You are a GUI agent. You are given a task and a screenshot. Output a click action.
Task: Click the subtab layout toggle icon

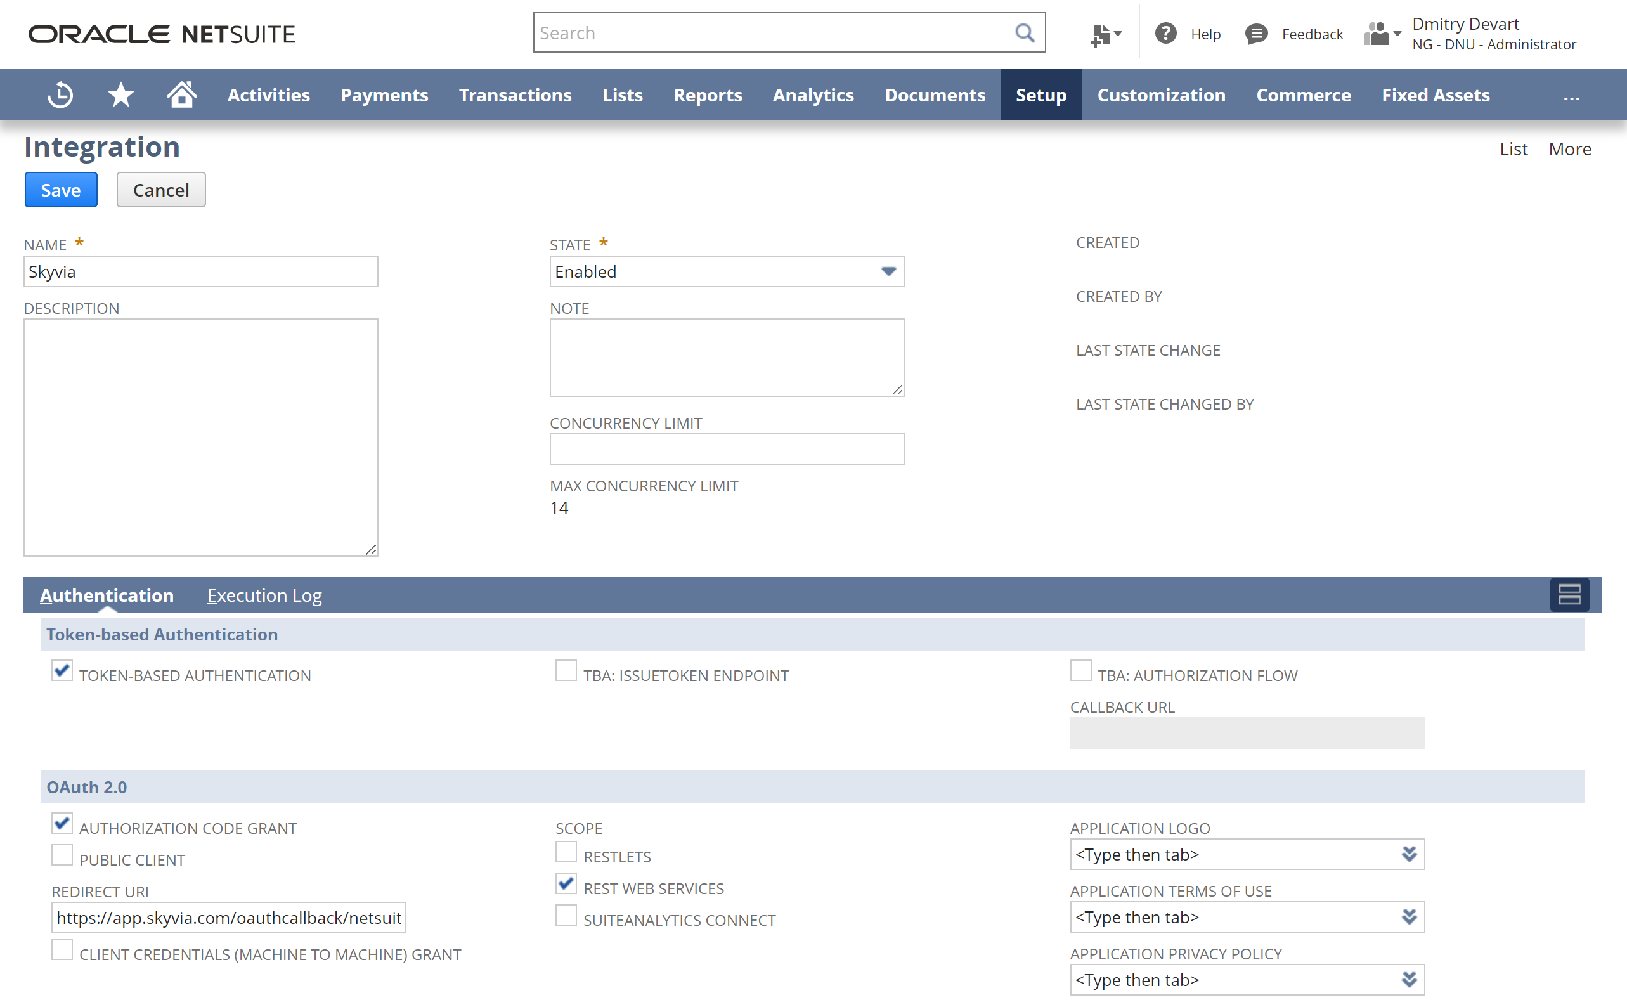coord(1569,594)
